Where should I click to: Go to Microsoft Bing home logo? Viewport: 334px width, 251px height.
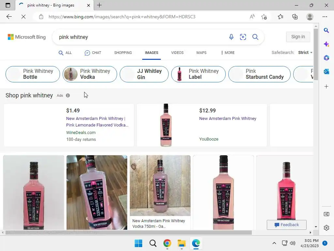pos(27,37)
